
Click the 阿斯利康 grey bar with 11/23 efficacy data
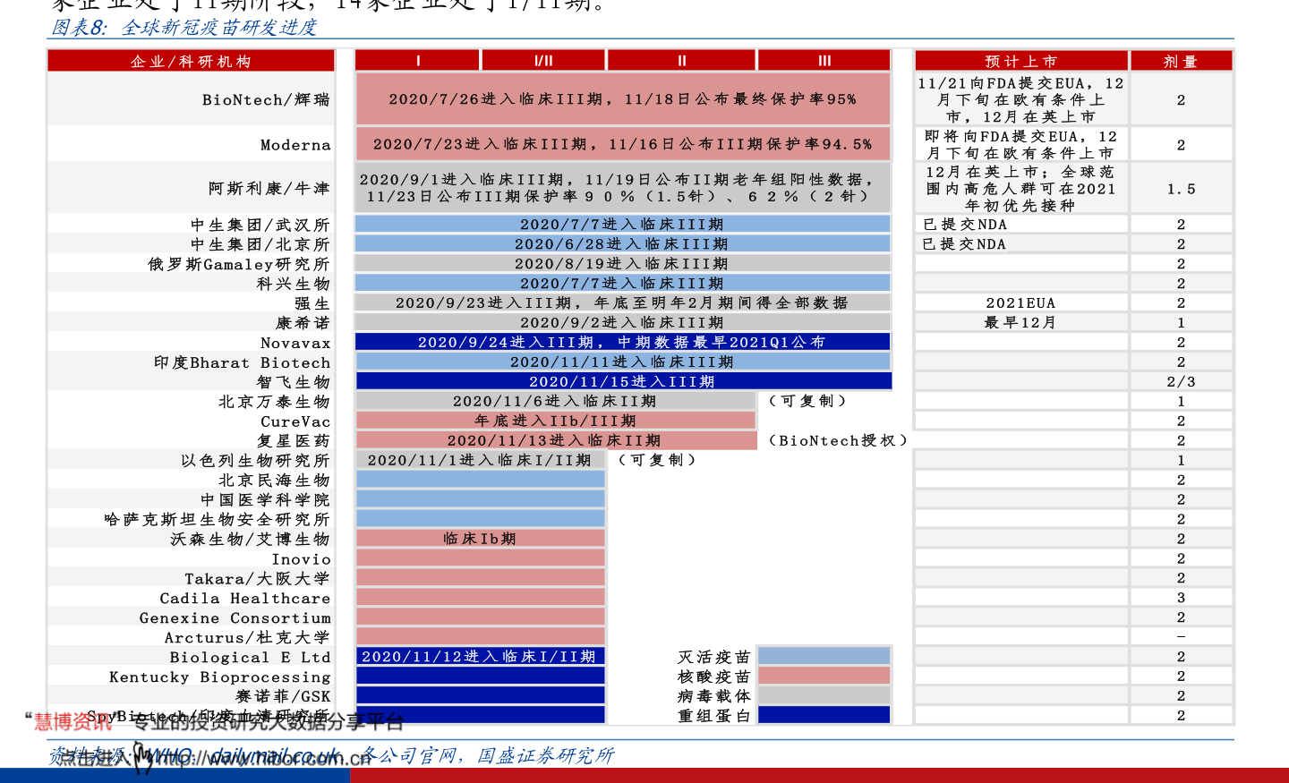(623, 187)
